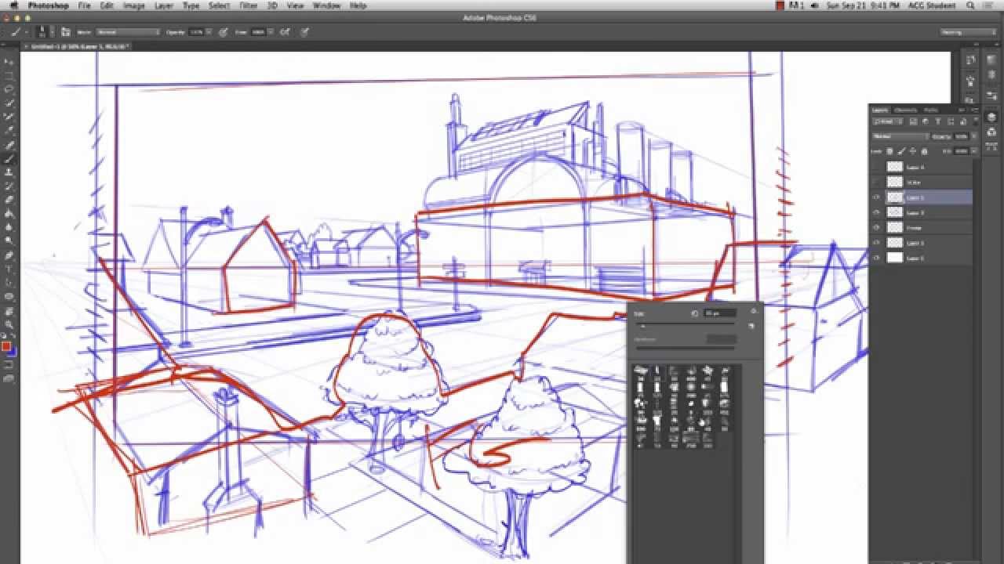Click the brush Size slider
Image resolution: width=1004 pixels, height=564 pixels.
click(687, 326)
